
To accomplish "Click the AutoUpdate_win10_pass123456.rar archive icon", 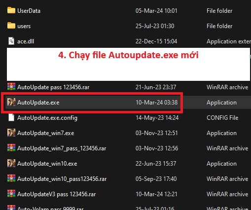I will pyautogui.click(x=11, y=178).
